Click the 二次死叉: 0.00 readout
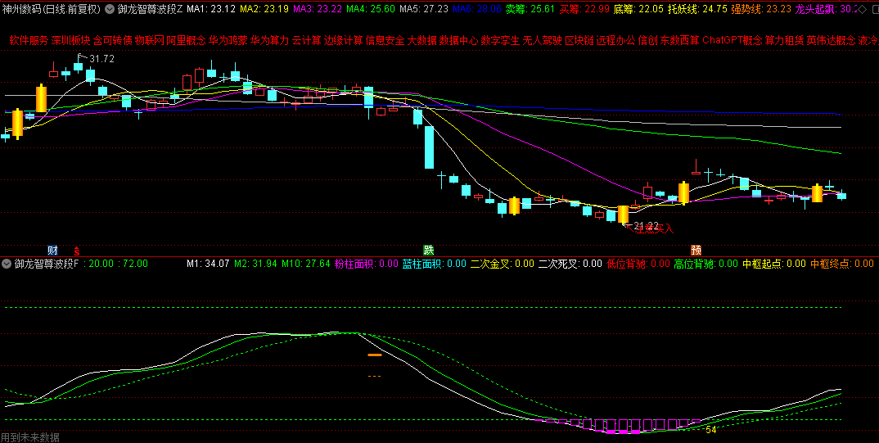This screenshot has height=443, width=879. (570, 264)
